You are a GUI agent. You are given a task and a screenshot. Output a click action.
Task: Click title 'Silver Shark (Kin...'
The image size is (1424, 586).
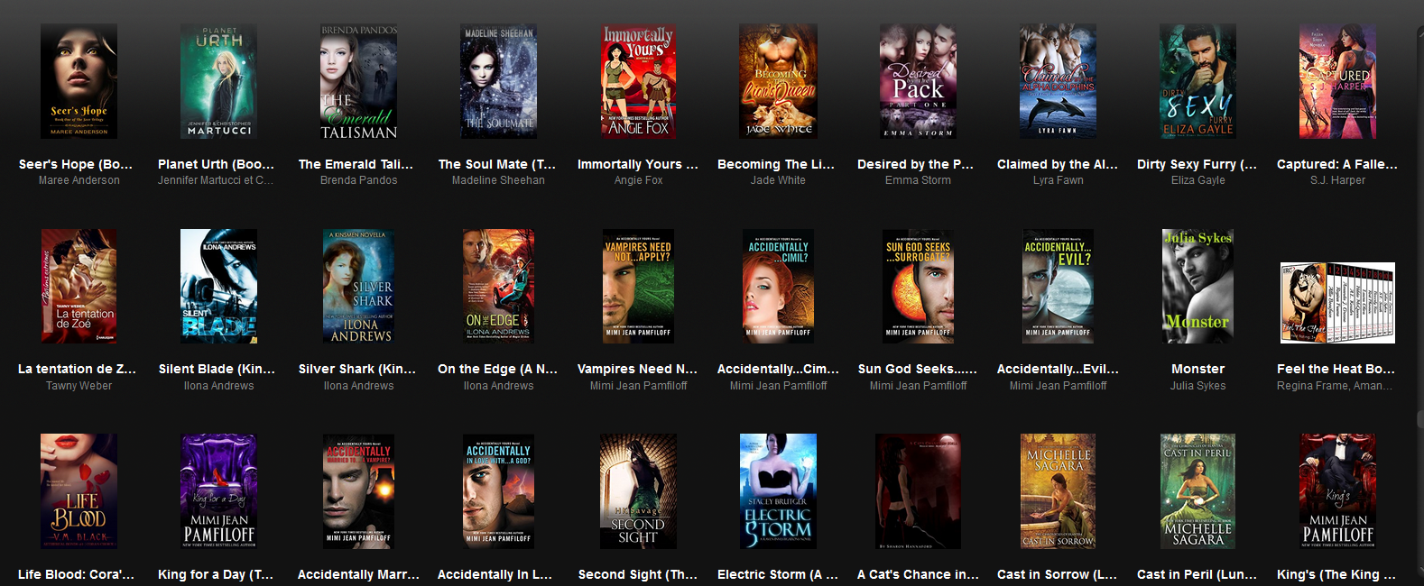(357, 369)
